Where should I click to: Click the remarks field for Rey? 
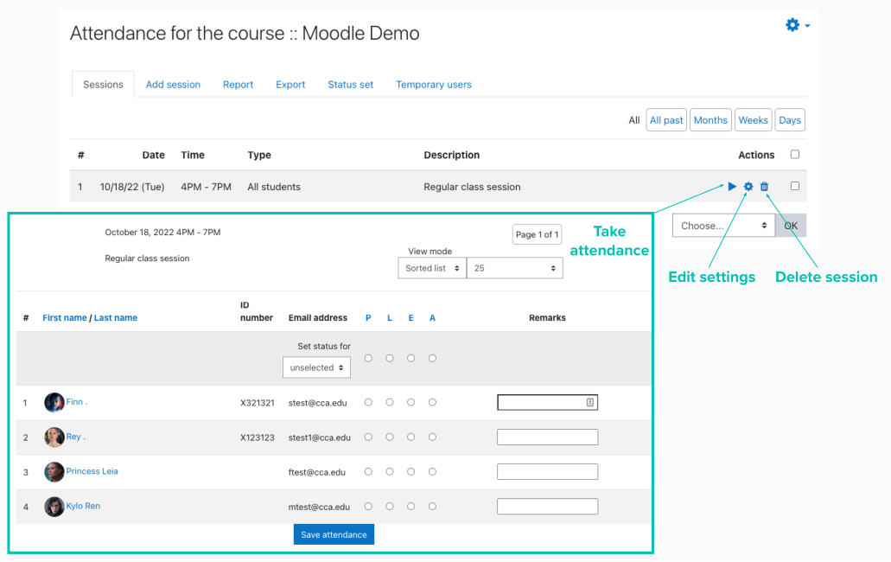tap(547, 437)
